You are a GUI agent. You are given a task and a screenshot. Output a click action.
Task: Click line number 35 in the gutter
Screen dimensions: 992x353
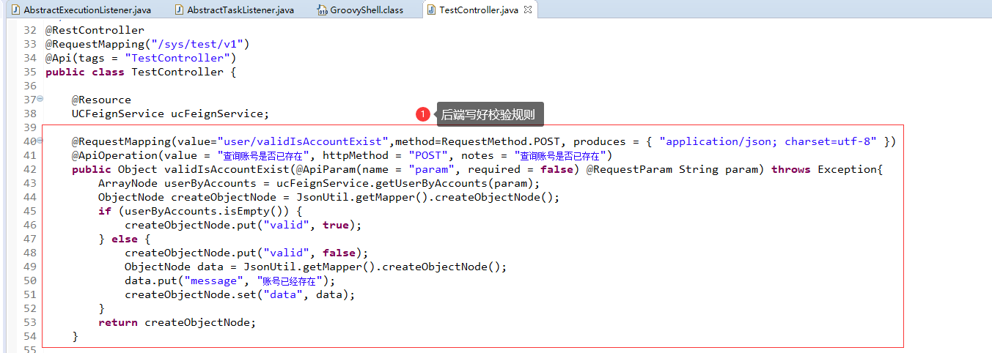click(29, 72)
